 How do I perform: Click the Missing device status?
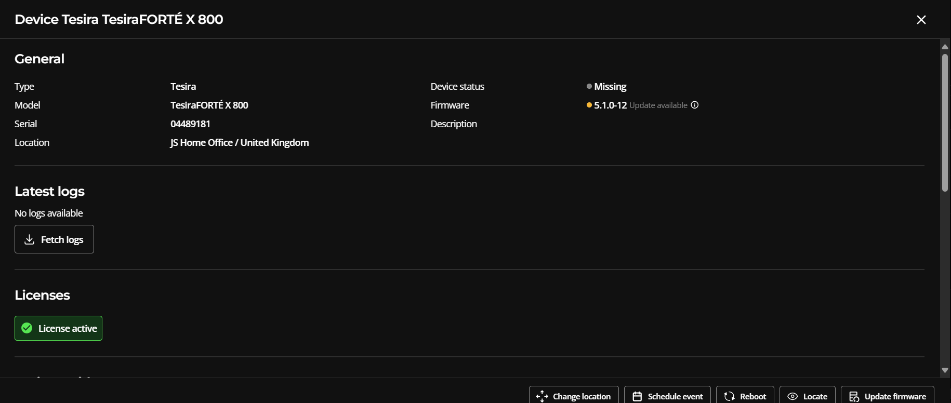pyautogui.click(x=610, y=86)
